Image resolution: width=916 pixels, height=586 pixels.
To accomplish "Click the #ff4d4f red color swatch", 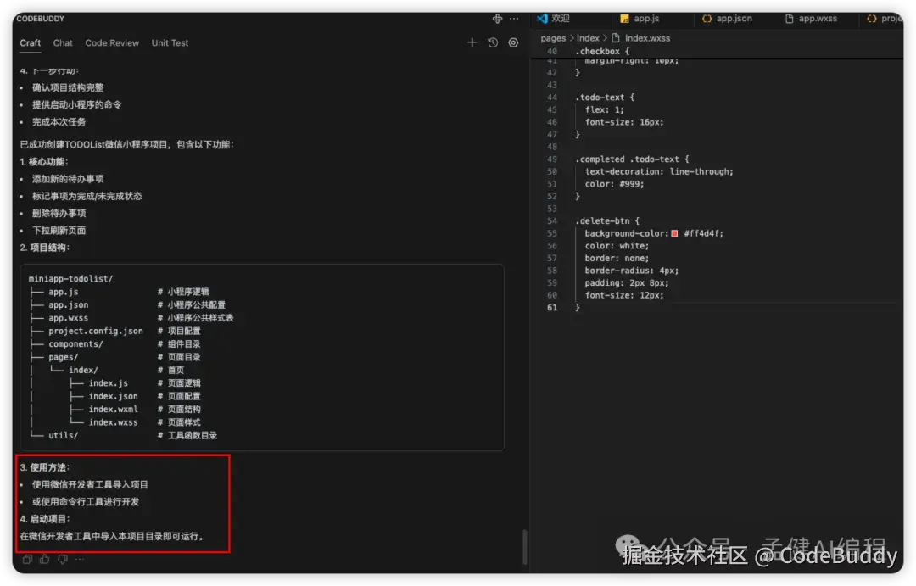I will pyautogui.click(x=675, y=234).
